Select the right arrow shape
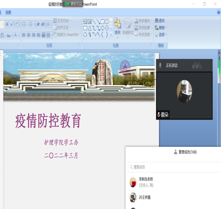The width and height of the screenshot is (221, 209). click(102, 28)
